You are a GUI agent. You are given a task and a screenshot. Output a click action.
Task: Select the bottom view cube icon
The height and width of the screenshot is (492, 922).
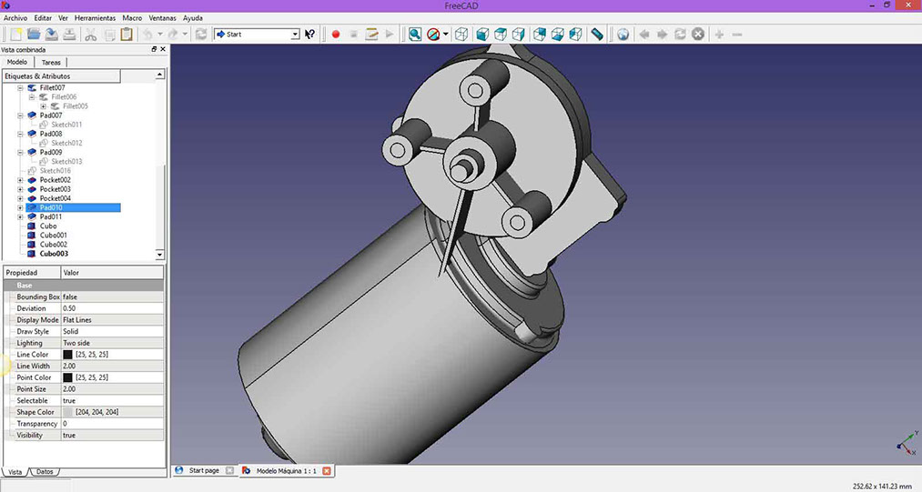pos(557,34)
